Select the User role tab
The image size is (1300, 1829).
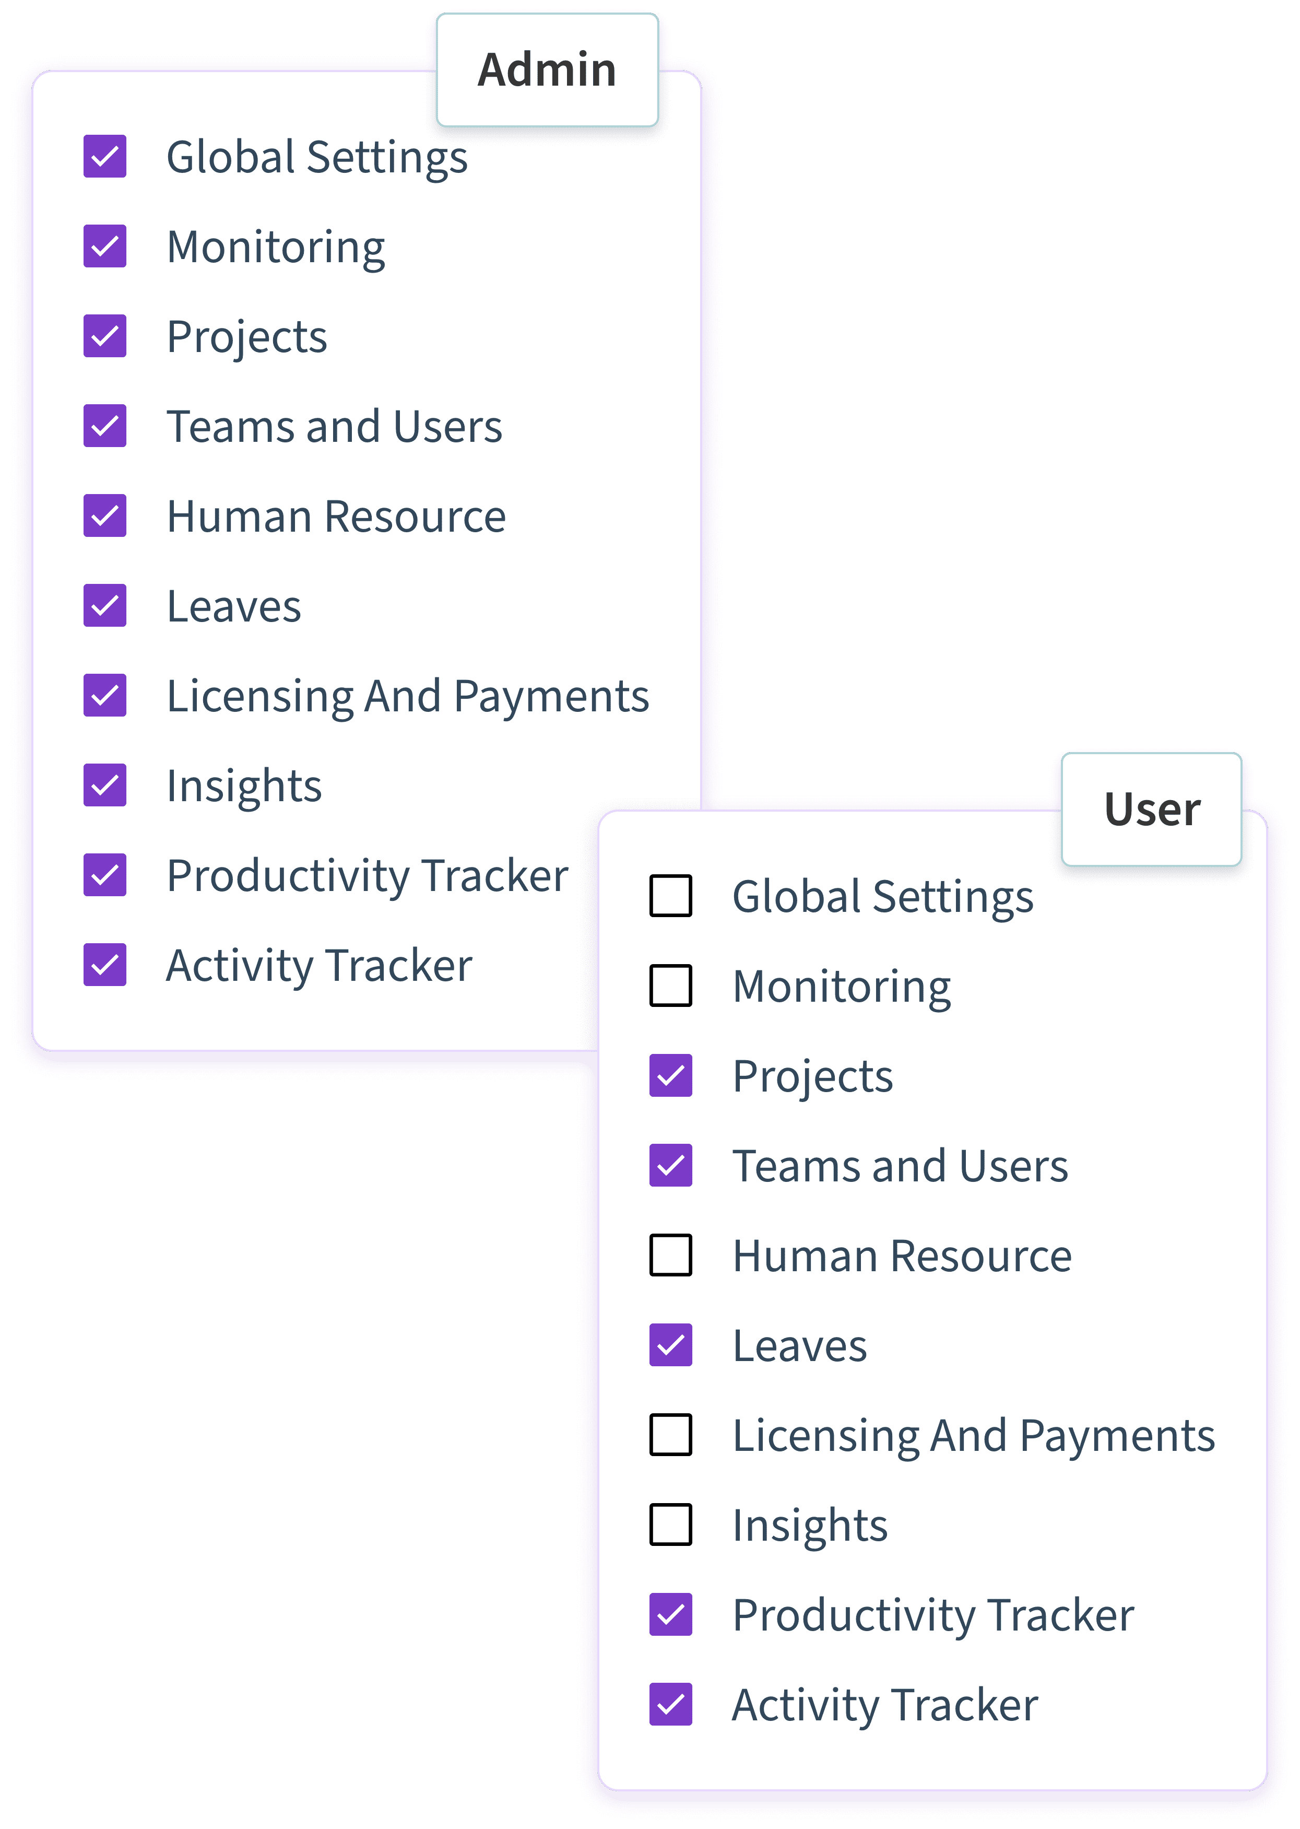click(x=1151, y=809)
